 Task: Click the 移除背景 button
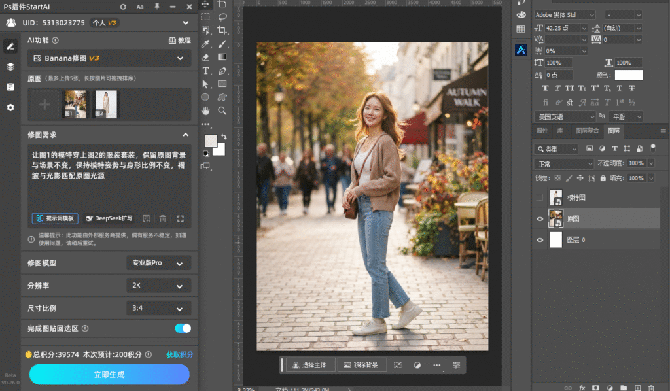pyautogui.click(x=361, y=365)
